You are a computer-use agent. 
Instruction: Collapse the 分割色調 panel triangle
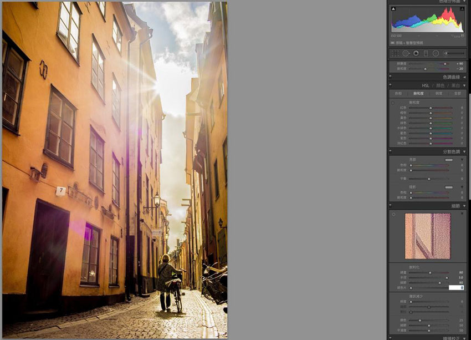coord(464,151)
